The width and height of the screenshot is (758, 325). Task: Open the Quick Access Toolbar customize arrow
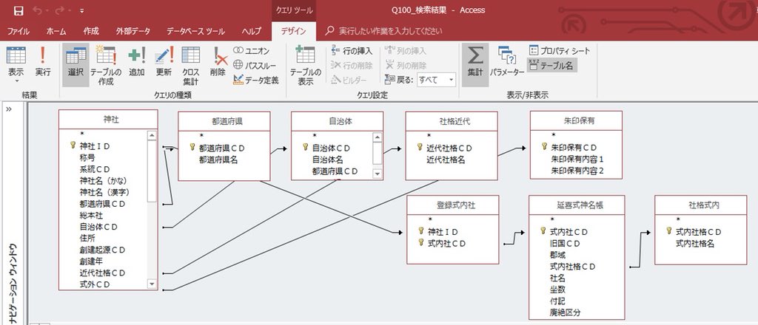click(x=81, y=10)
